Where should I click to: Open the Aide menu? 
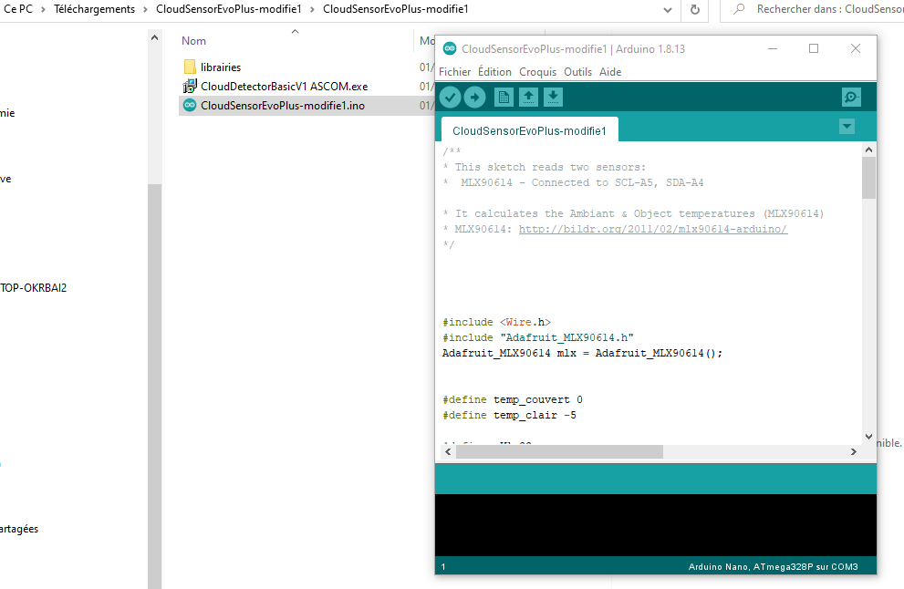pos(610,71)
